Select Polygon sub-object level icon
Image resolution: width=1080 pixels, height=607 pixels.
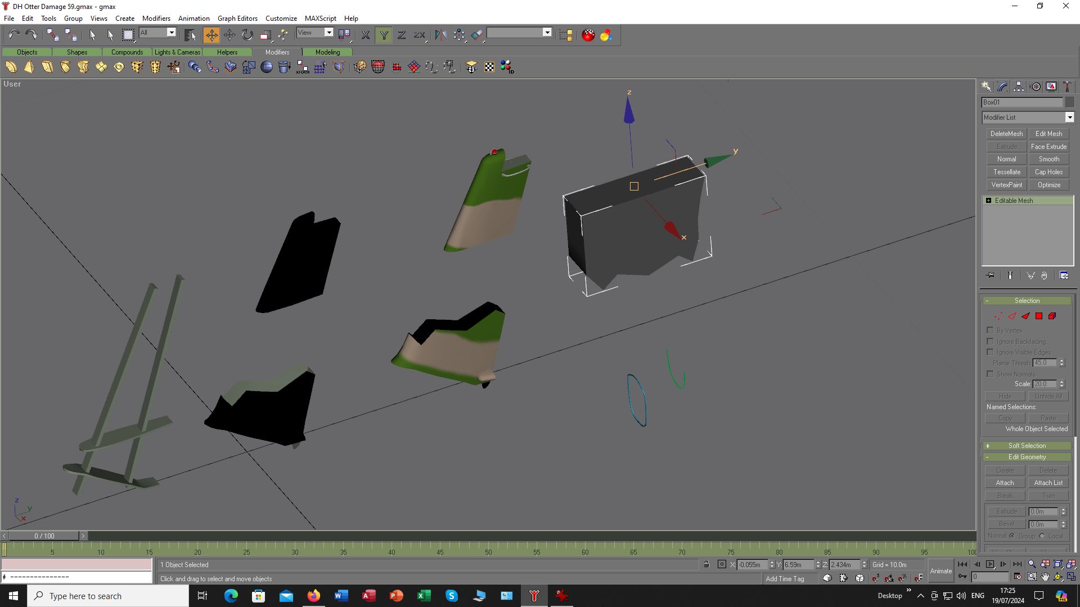tap(1039, 316)
